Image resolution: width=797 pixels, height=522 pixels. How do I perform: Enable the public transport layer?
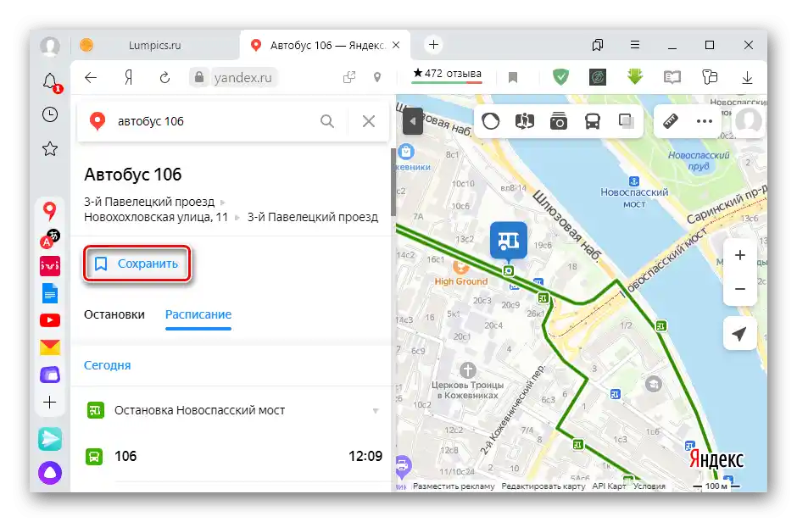[592, 121]
